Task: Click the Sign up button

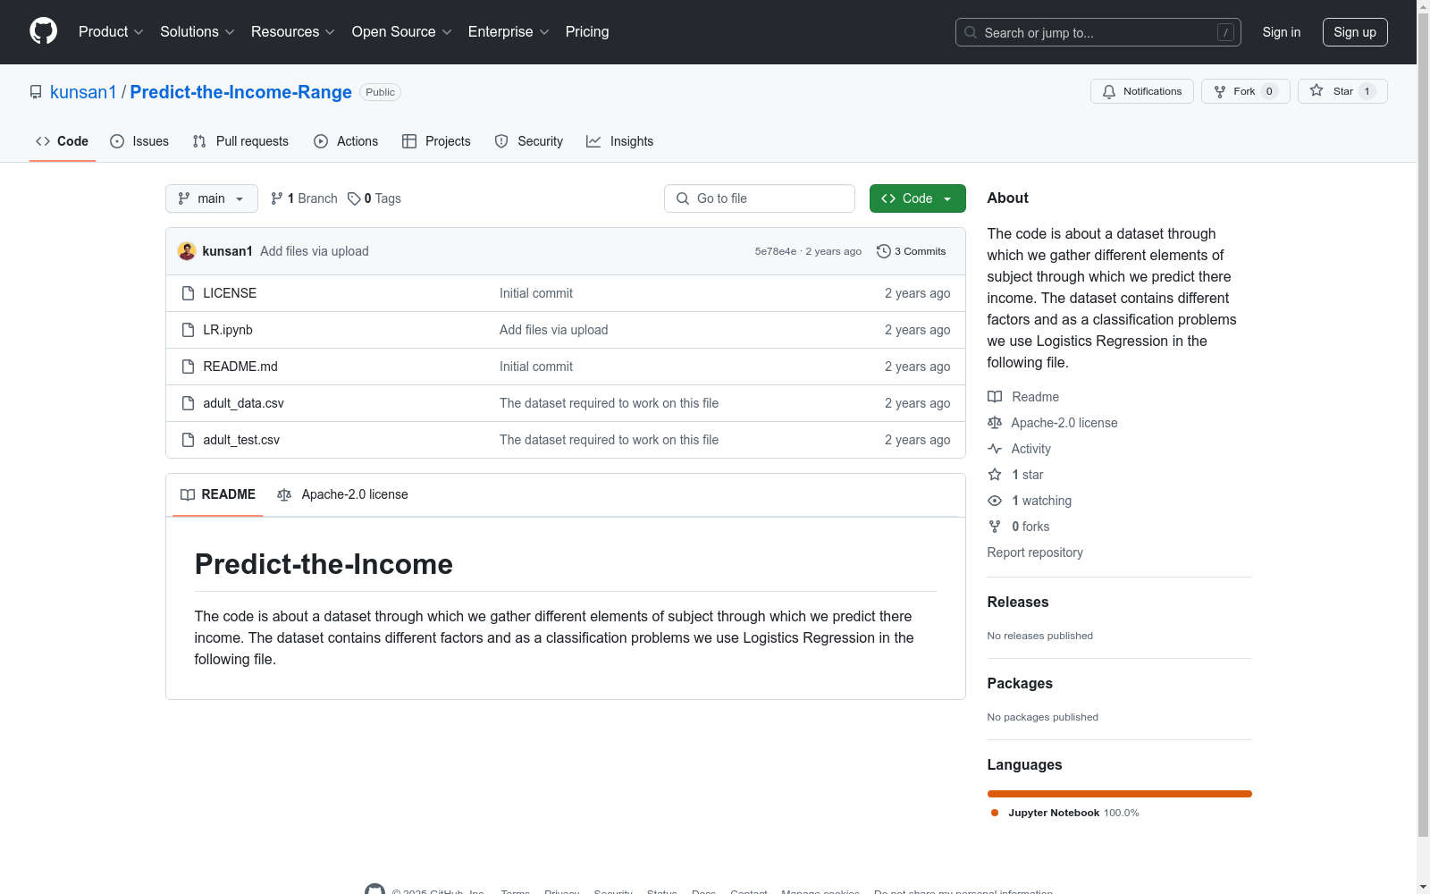Action: (x=1355, y=32)
